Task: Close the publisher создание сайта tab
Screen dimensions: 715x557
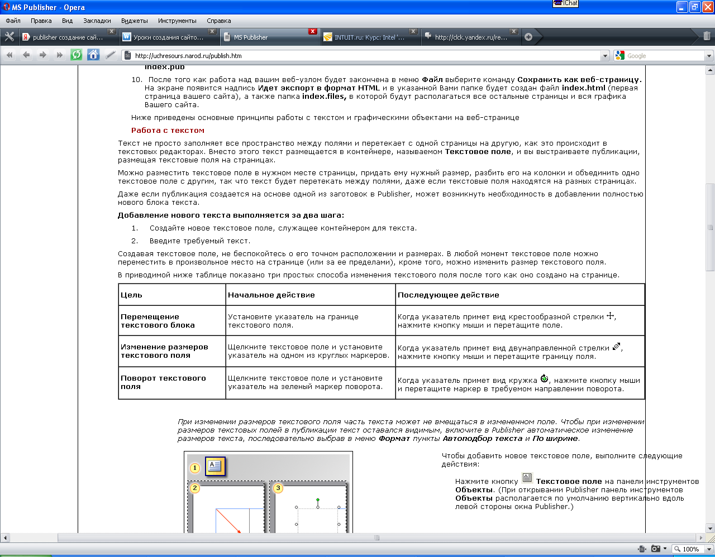Action: (x=111, y=31)
